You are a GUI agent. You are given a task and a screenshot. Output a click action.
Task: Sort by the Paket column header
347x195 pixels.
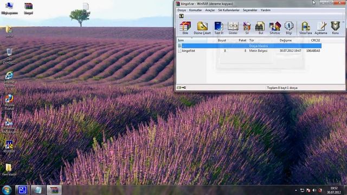tap(242, 40)
